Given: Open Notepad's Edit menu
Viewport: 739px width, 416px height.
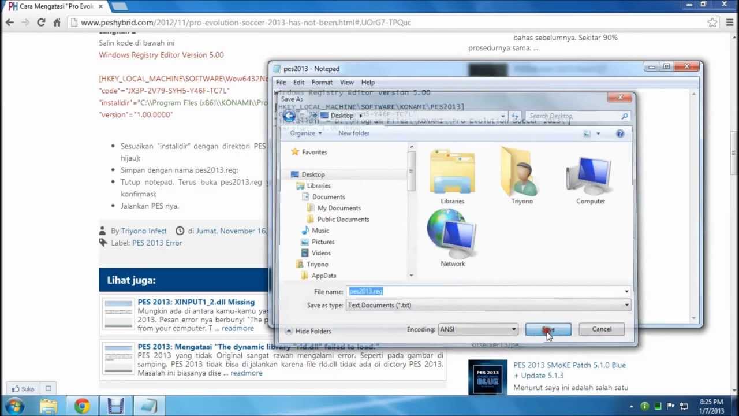Looking at the screenshot, I should click(x=298, y=82).
